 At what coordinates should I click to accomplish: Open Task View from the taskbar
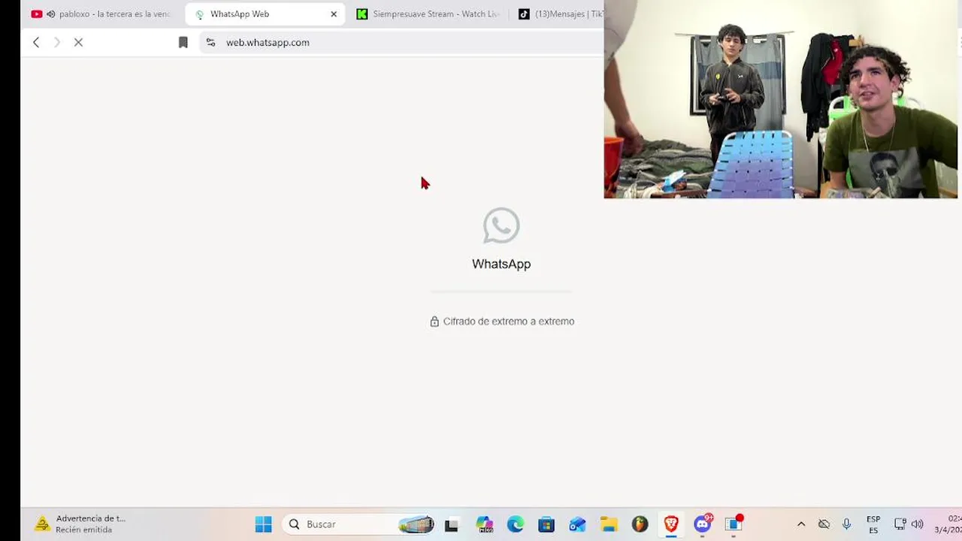[451, 525]
